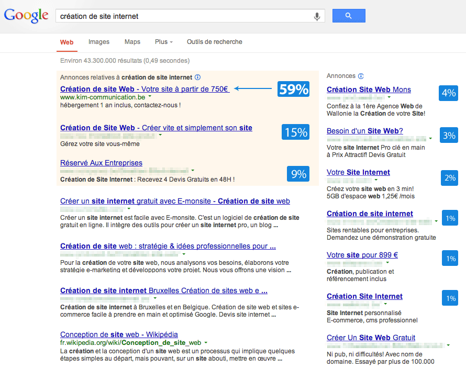The height and width of the screenshot is (369, 466).
Task: Expand arrow under 'Votre site pour 899 €' ad
Action: click(x=387, y=263)
